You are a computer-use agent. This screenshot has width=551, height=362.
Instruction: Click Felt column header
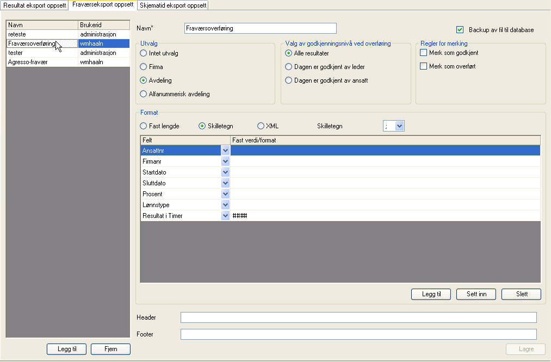point(185,140)
